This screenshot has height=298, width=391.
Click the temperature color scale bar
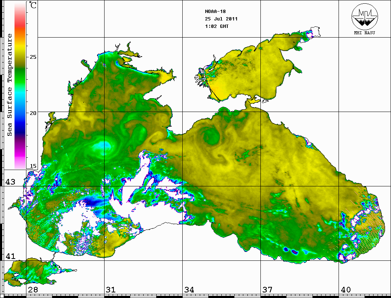coord(20,85)
